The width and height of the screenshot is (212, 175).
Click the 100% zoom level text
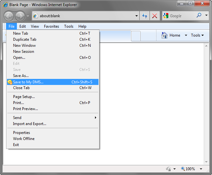(190, 169)
